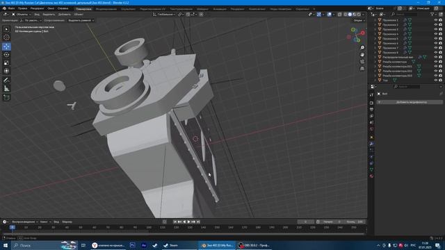Open the shading options arrow dropdown
This screenshot has height=250, width=445.
[x=364, y=14]
